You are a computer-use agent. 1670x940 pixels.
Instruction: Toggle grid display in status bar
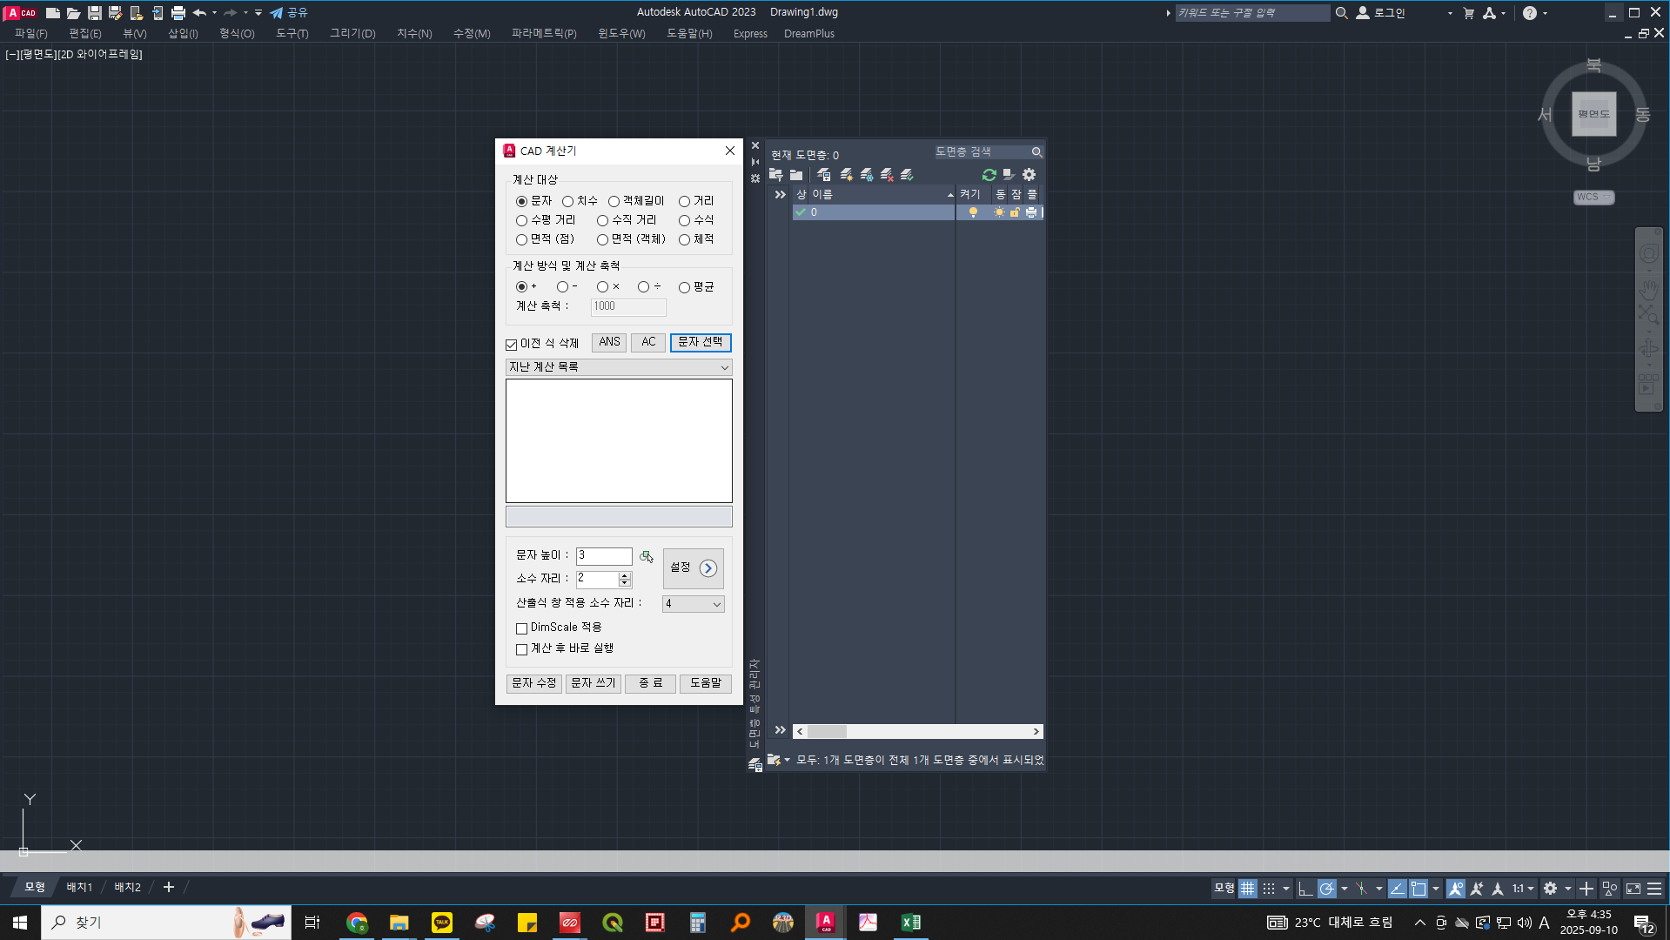pyautogui.click(x=1248, y=889)
